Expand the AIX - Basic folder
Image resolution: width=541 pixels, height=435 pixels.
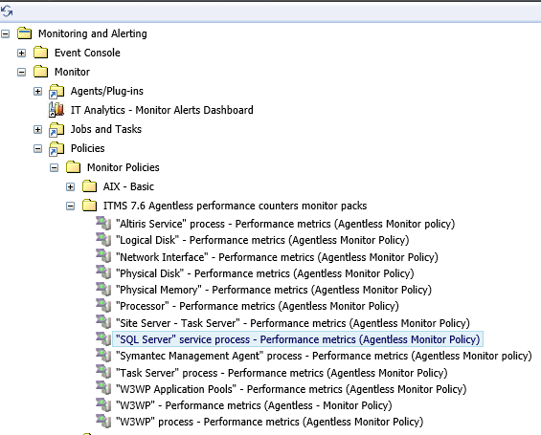(x=71, y=186)
